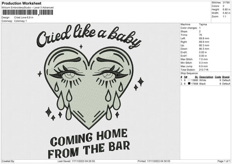Click the stitch count 17898

coord(194,84)
